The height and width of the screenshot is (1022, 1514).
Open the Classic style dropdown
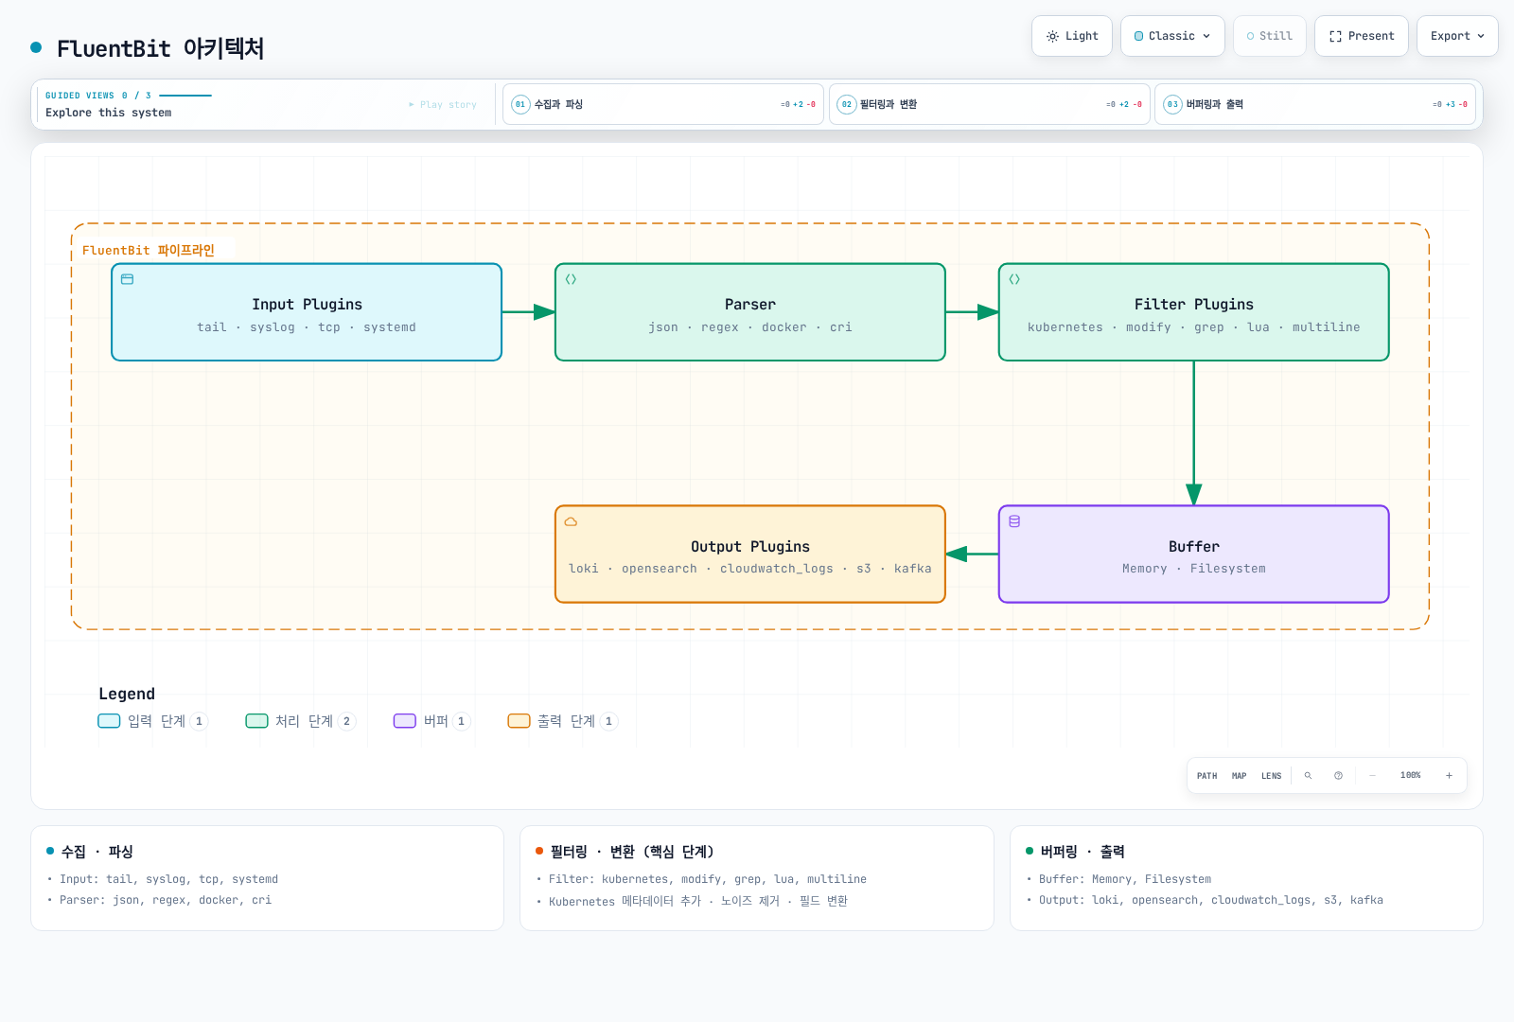pyautogui.click(x=1172, y=36)
